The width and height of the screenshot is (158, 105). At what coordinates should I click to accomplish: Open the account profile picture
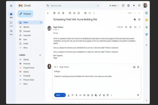click(145, 5)
